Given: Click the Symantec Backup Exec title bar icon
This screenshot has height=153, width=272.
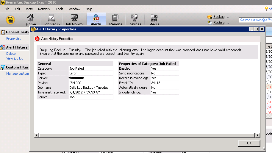Looking at the screenshot, I should (x=3, y=2).
